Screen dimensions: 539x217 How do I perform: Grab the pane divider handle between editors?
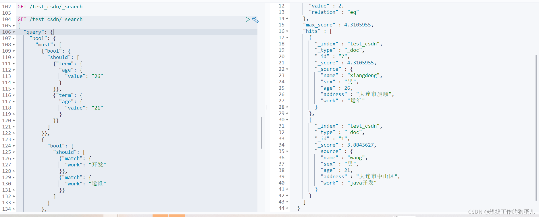coord(267,107)
